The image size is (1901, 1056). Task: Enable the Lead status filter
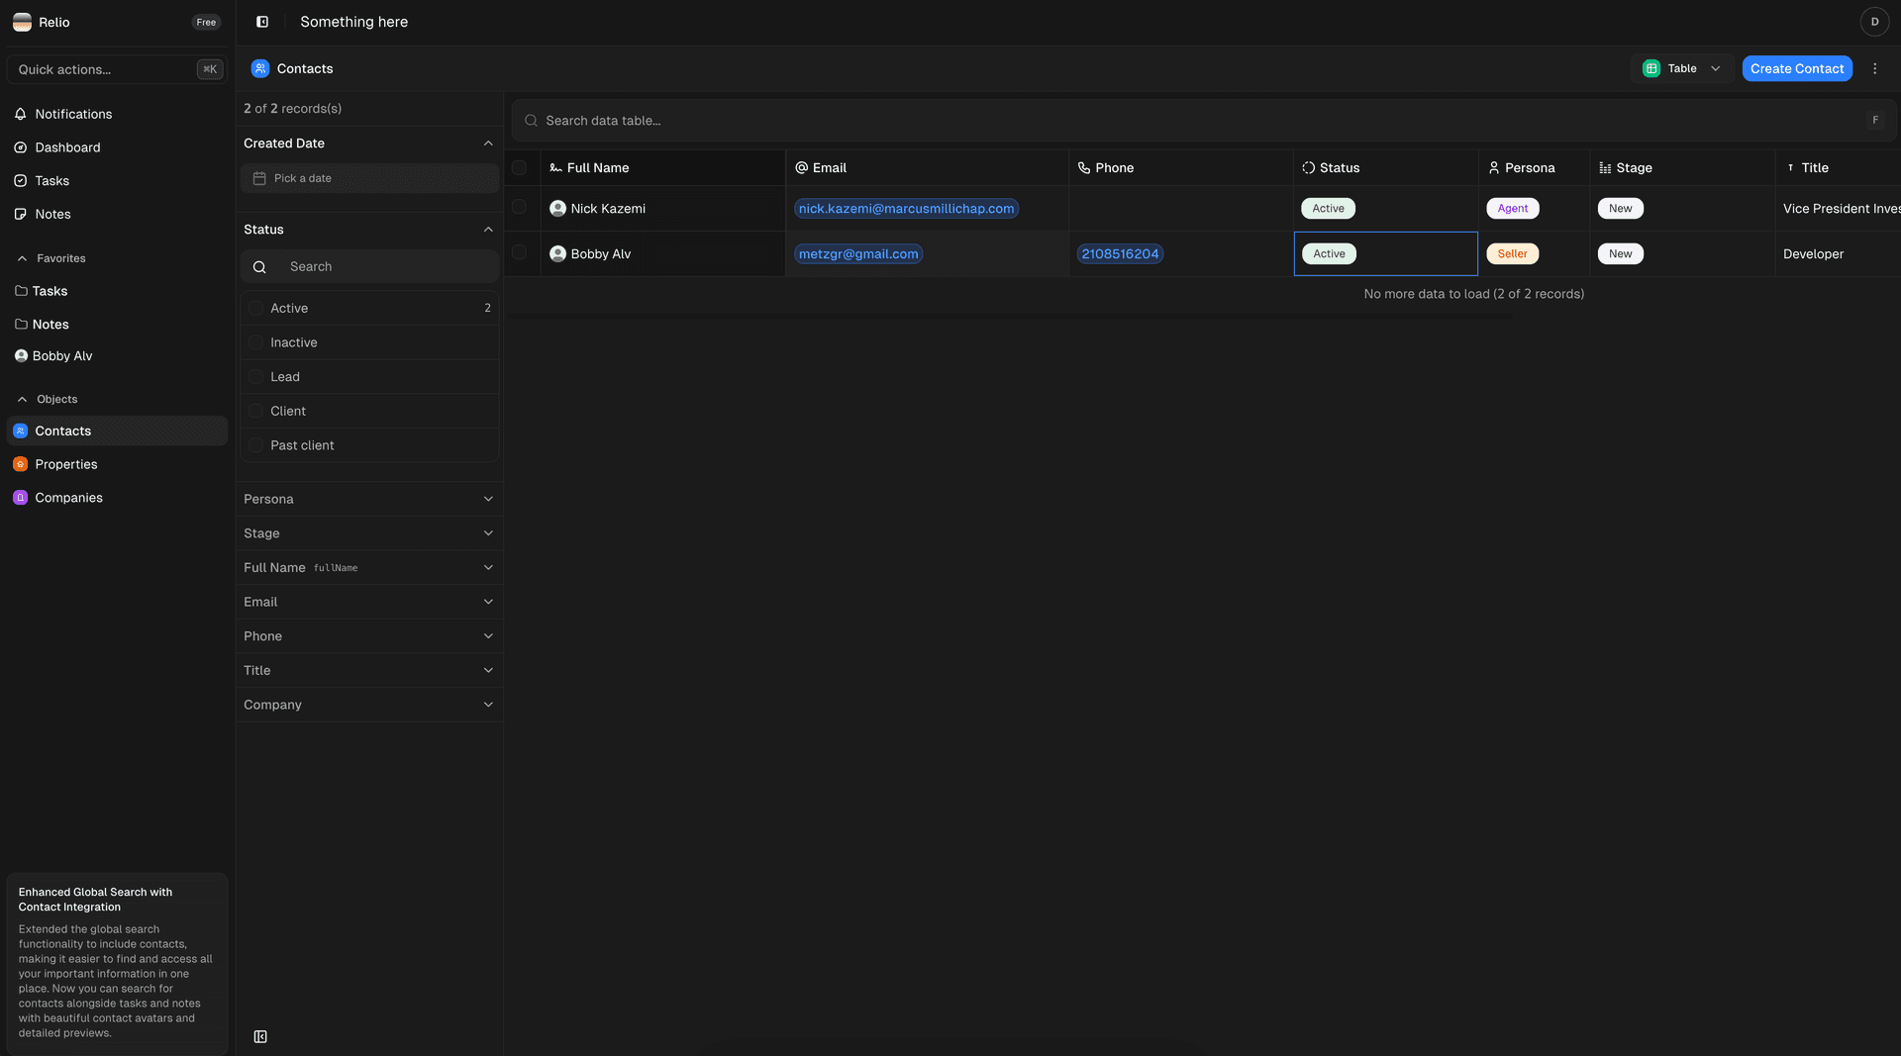click(256, 376)
